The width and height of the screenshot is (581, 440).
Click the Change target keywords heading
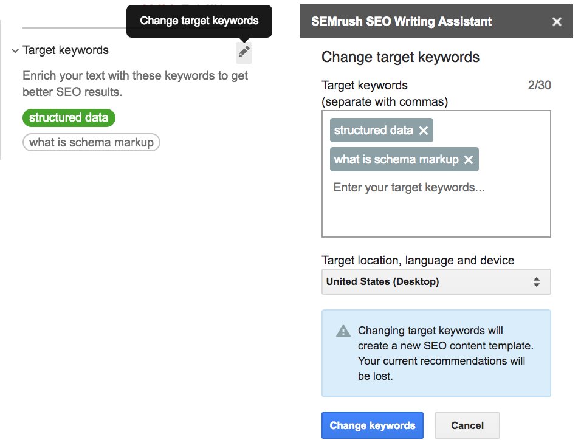400,58
